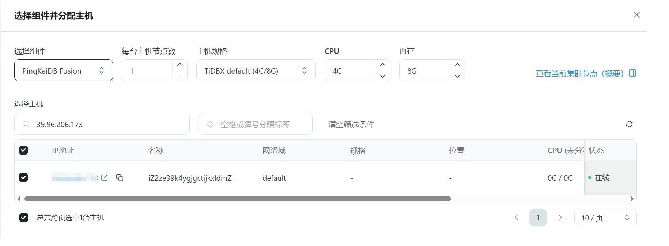Copy the host IP address
This screenshot has height=246, width=669.
[x=120, y=178]
